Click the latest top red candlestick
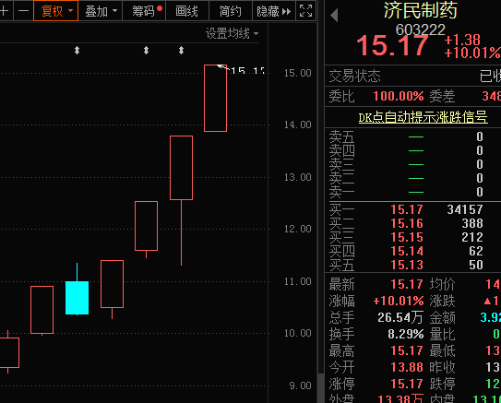 point(215,98)
